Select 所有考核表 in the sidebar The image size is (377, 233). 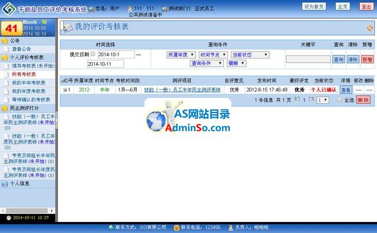tap(24, 74)
